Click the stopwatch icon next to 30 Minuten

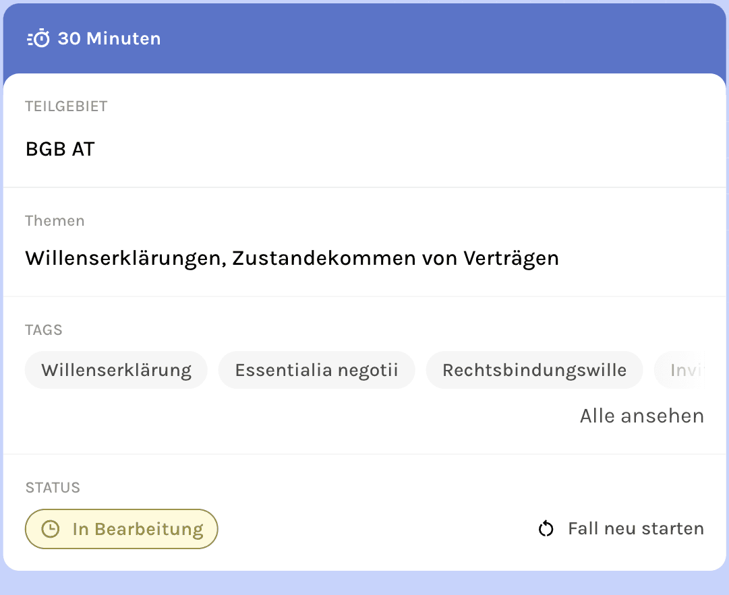coord(38,38)
